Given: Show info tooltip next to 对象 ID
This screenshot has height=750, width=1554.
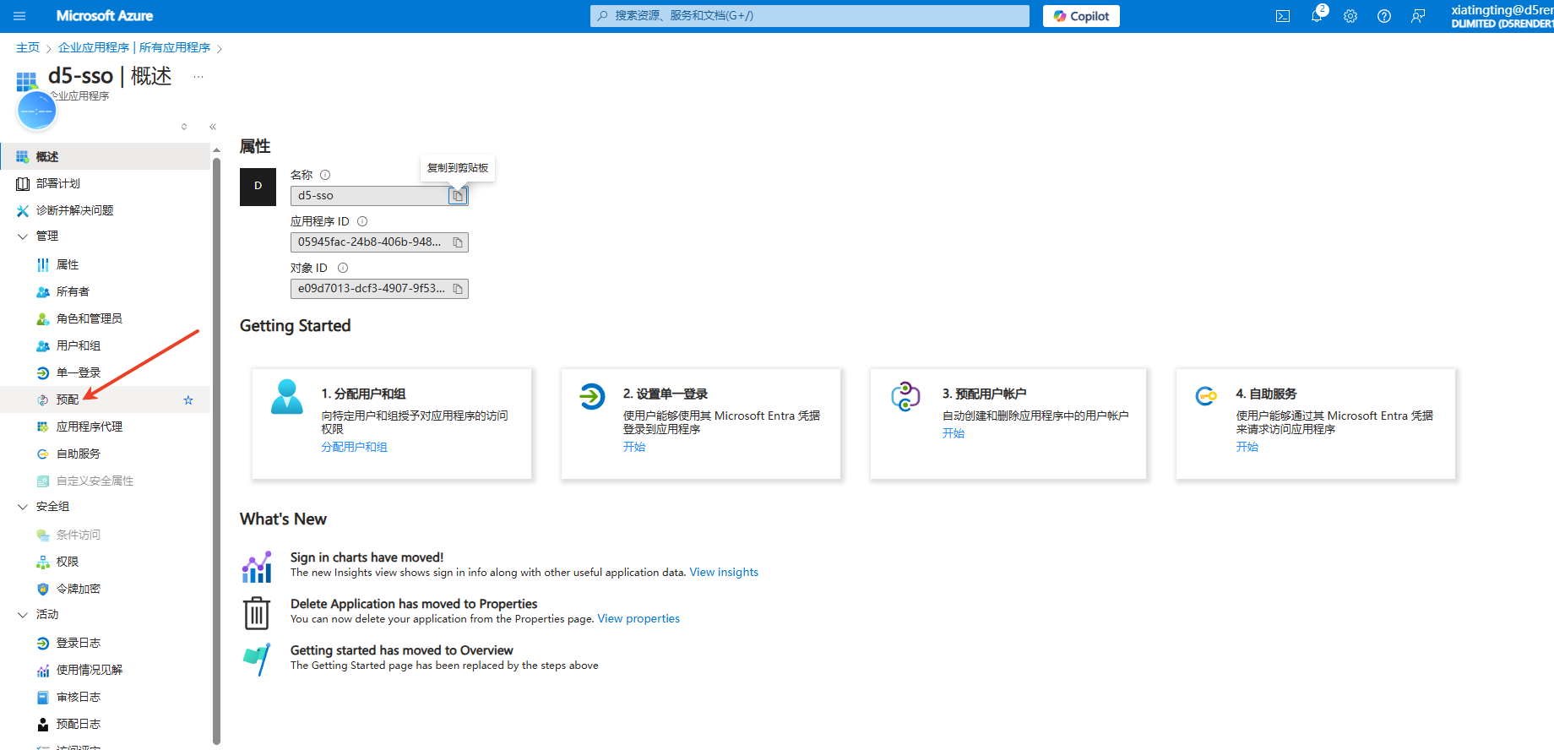Looking at the screenshot, I should tap(343, 268).
